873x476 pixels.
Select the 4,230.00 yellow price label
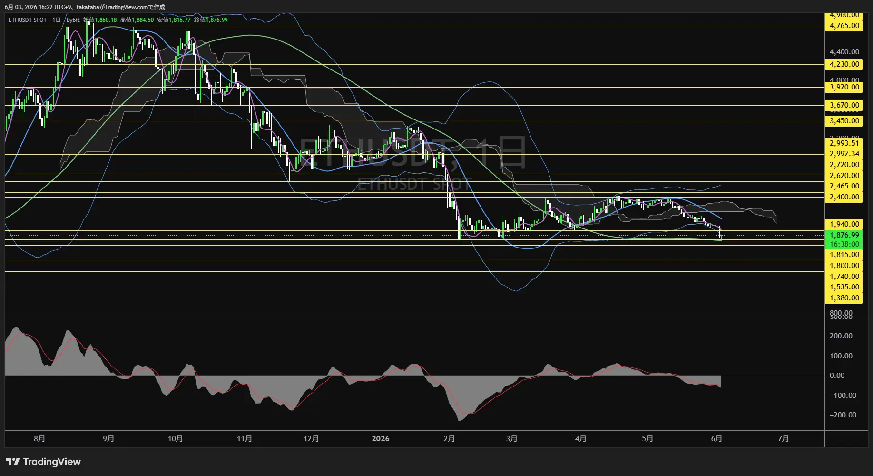point(844,64)
